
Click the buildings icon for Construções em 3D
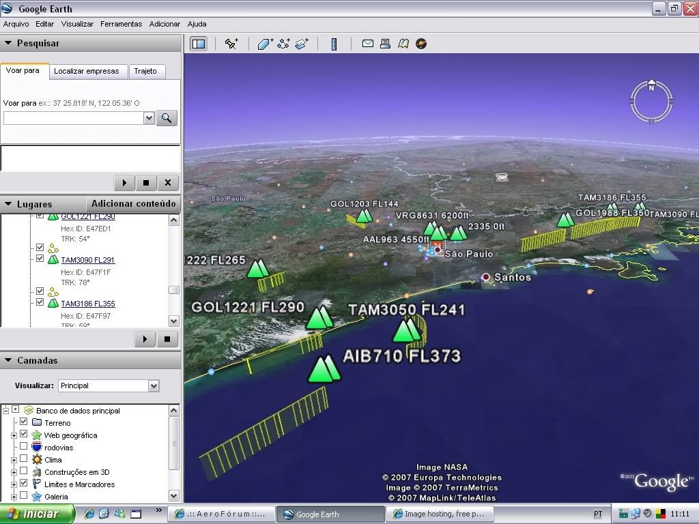37,472
